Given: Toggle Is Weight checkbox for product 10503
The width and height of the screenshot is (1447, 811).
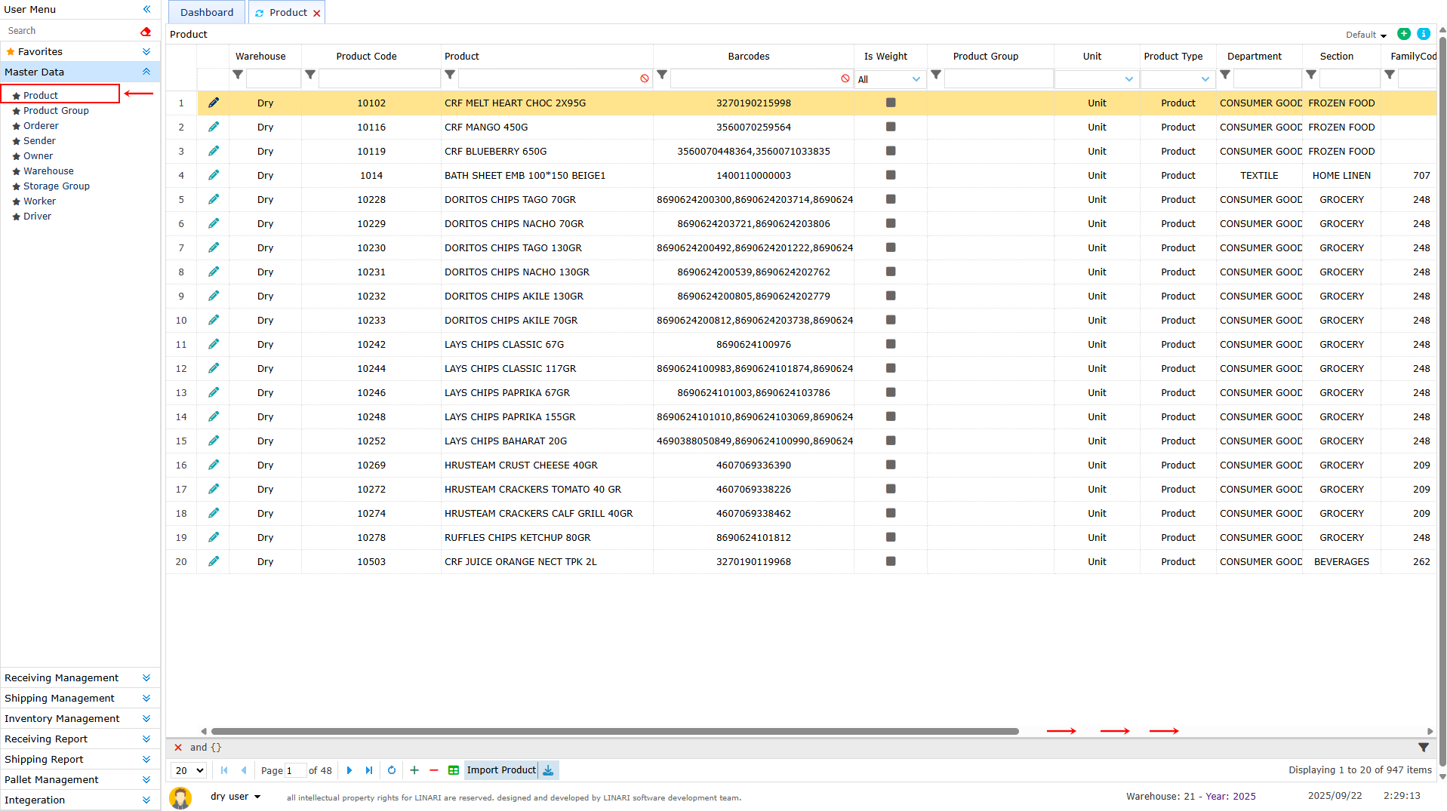Looking at the screenshot, I should coord(891,562).
